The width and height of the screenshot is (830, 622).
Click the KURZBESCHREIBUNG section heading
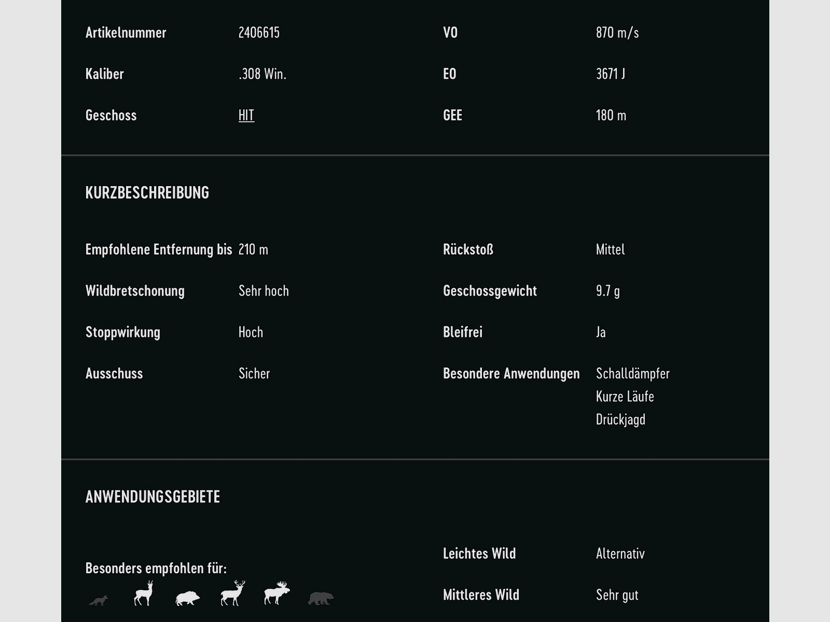147,193
